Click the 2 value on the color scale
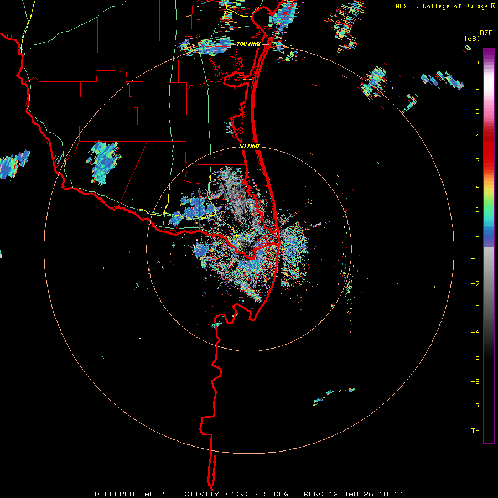This screenshot has width=498, height=498. point(478,185)
